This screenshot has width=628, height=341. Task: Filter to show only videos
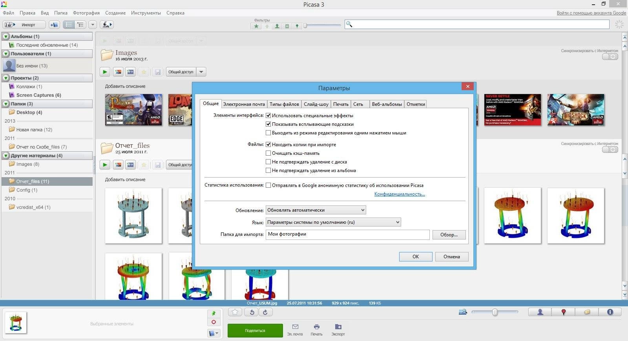[x=287, y=26]
